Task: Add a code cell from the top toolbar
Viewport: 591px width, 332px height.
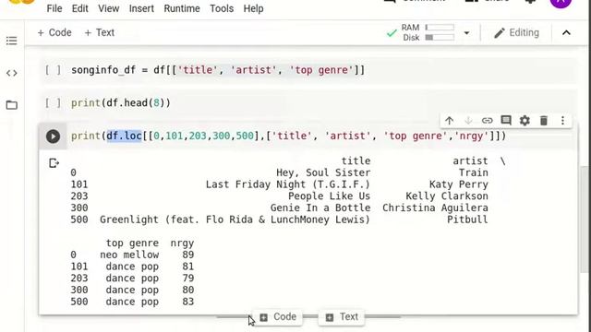Action: [54, 33]
